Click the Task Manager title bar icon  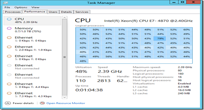tap(5, 3)
